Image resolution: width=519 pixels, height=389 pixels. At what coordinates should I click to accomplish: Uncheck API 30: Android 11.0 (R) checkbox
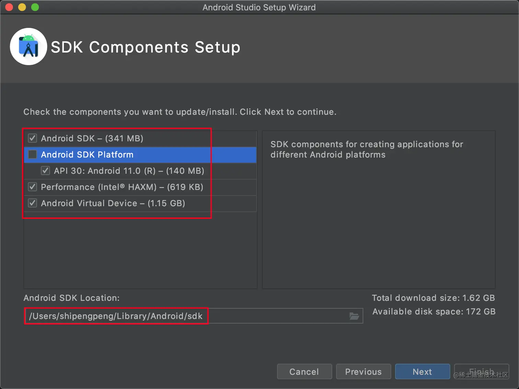45,171
